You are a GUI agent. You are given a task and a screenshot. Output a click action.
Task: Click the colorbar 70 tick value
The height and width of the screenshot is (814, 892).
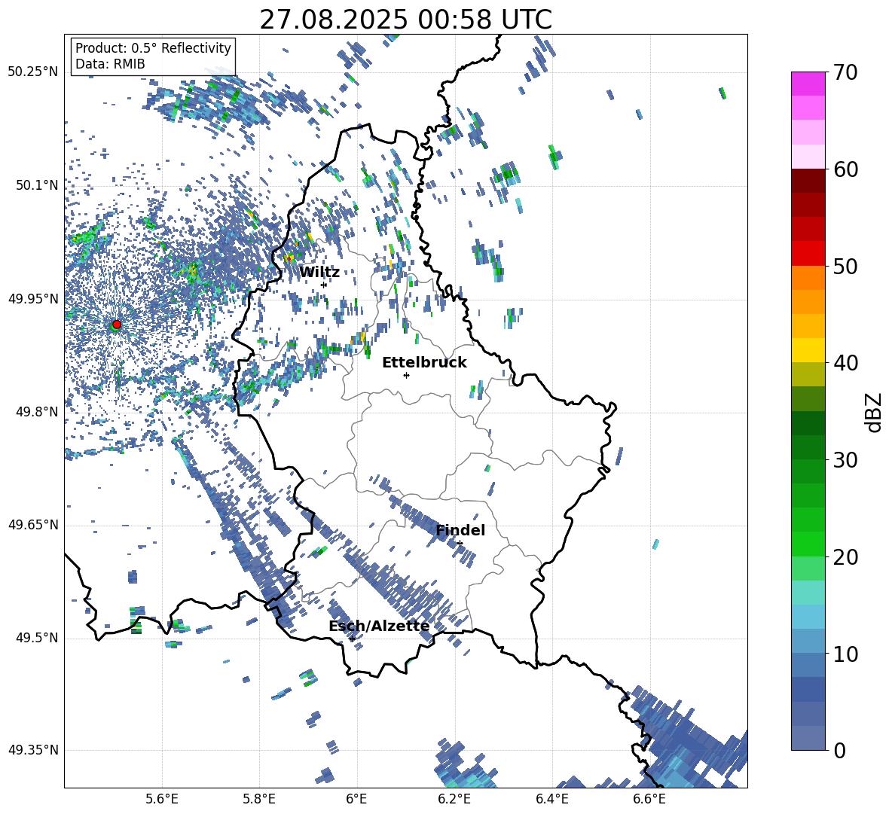[x=846, y=73]
